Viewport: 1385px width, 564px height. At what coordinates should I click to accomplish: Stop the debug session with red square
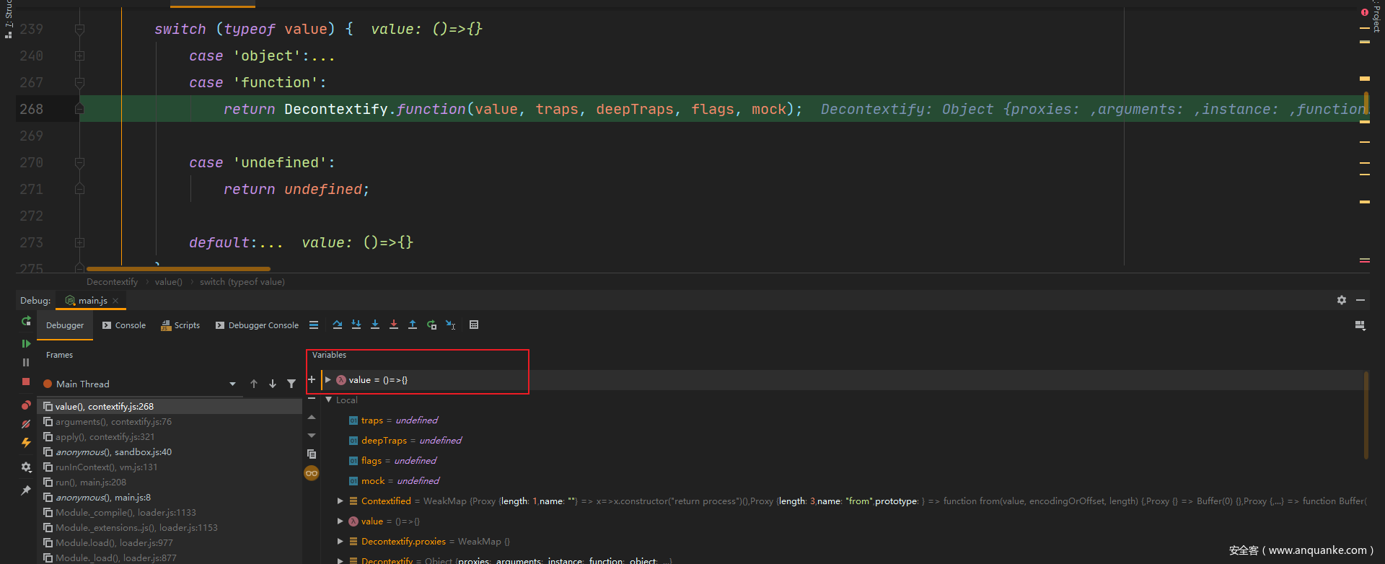26,382
